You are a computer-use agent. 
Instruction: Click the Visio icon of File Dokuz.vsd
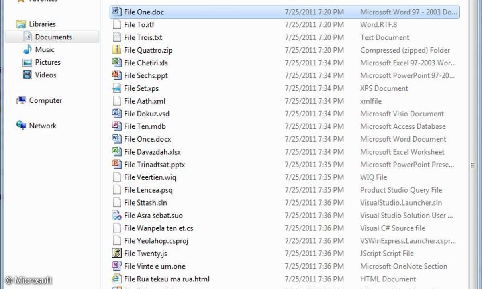[116, 114]
